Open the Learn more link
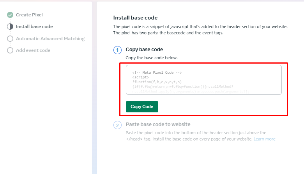 click(x=264, y=139)
